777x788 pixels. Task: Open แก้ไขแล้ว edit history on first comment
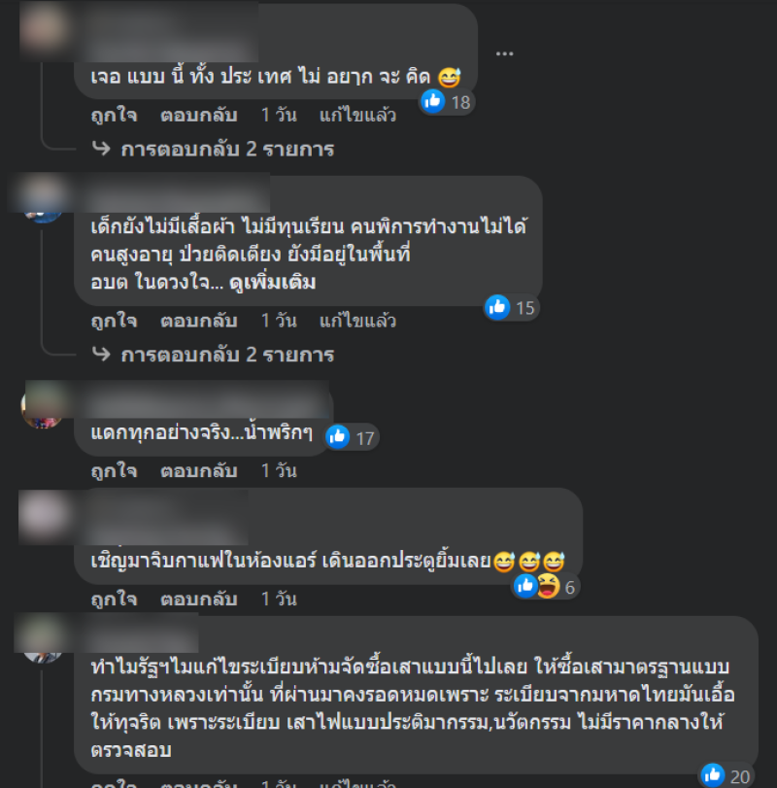coord(357,115)
